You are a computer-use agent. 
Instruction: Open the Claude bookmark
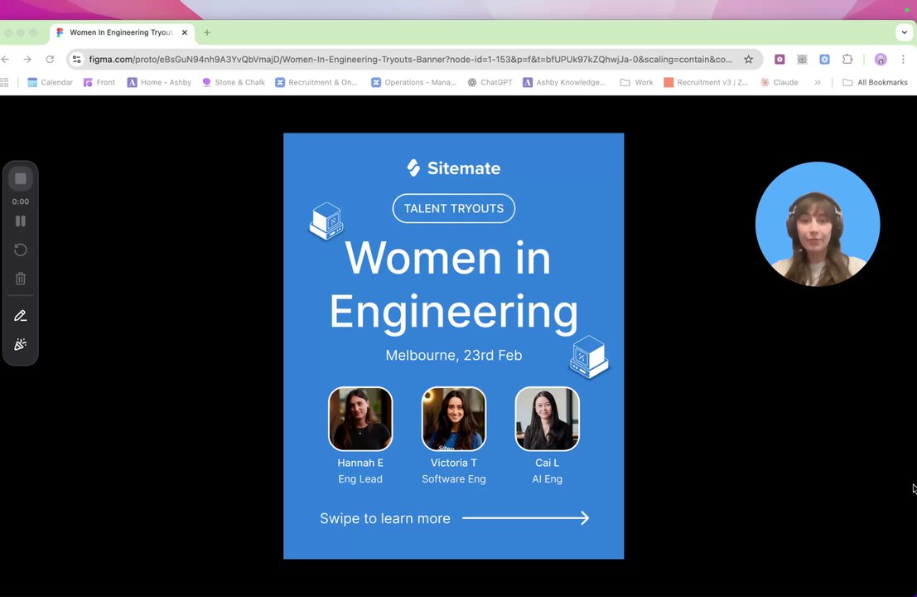[x=779, y=83]
